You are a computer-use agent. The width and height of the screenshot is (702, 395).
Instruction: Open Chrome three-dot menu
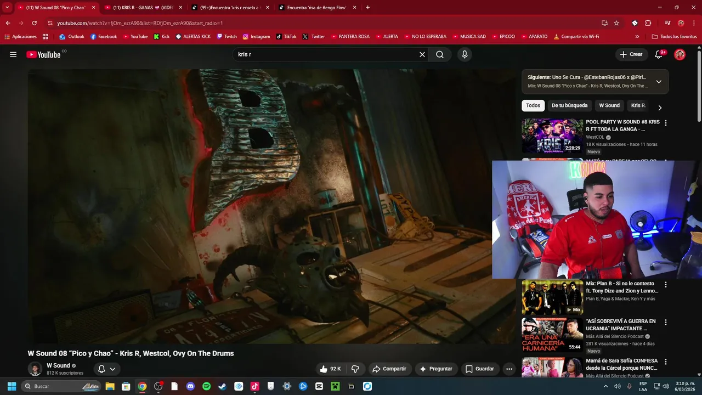pyautogui.click(x=694, y=23)
